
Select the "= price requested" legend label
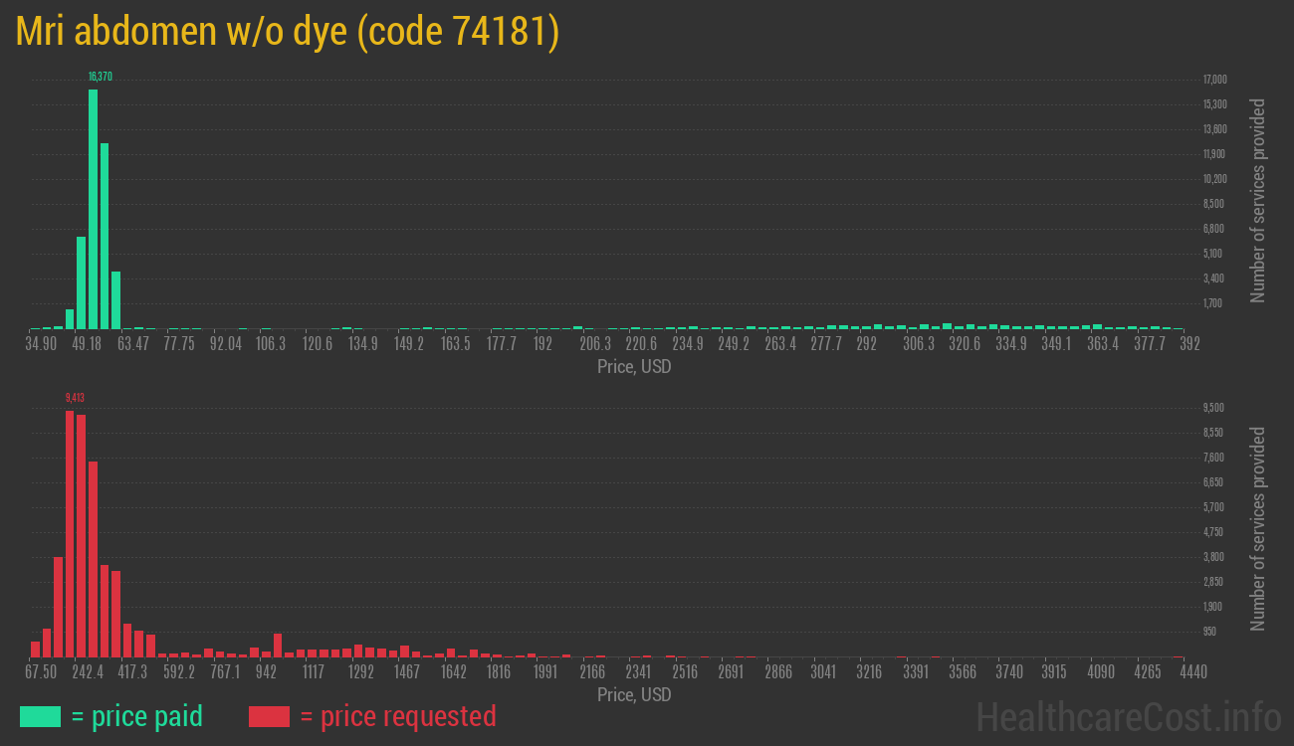coord(397,716)
